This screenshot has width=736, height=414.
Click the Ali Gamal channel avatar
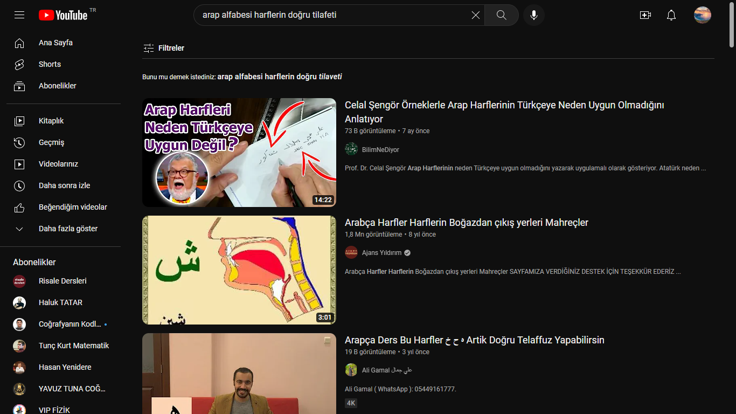(x=351, y=370)
